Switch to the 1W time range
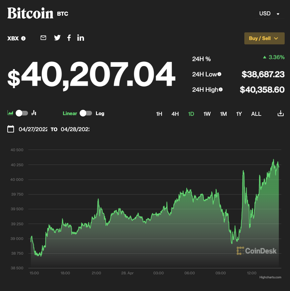Screen dimensions: 290x291 [207, 114]
